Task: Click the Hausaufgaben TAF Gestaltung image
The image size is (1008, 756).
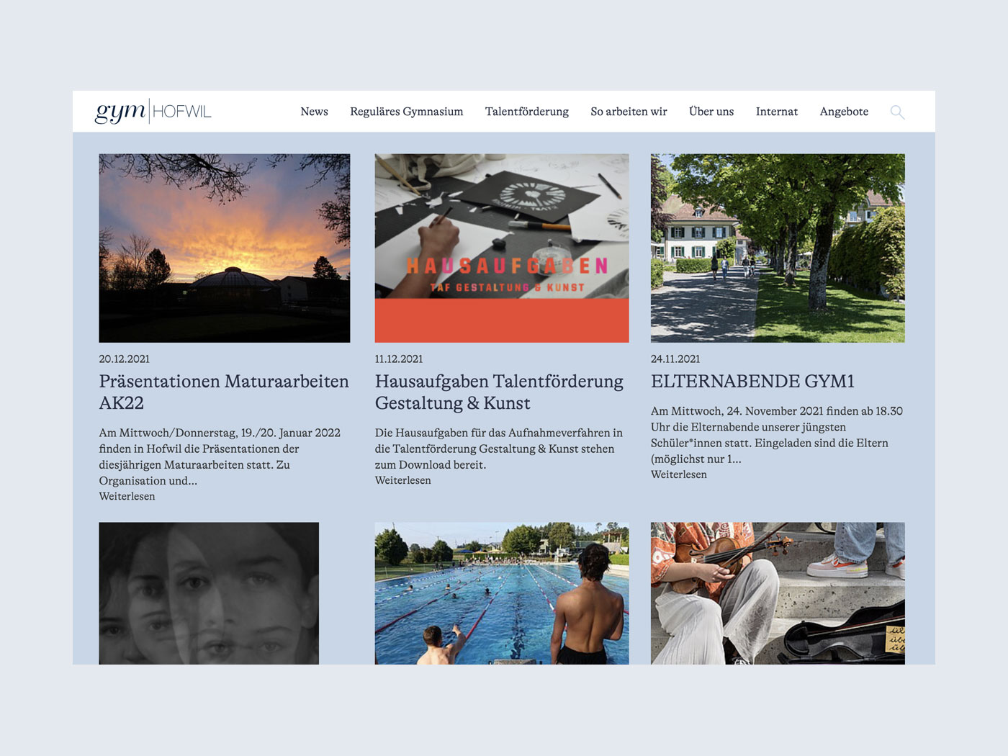Action: (x=501, y=248)
